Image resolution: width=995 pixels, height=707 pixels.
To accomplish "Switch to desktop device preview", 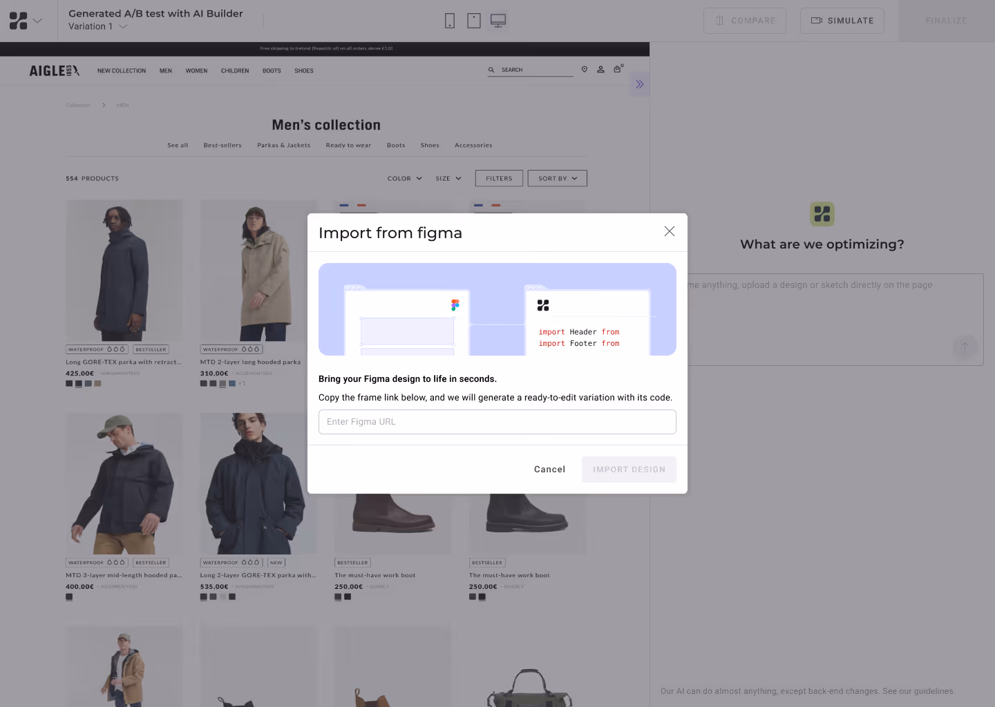I will [498, 21].
